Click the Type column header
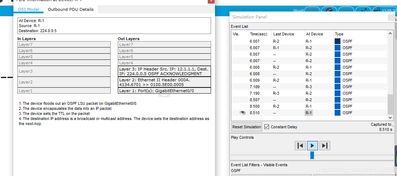Screen dimensions: 397x176 [339, 34]
